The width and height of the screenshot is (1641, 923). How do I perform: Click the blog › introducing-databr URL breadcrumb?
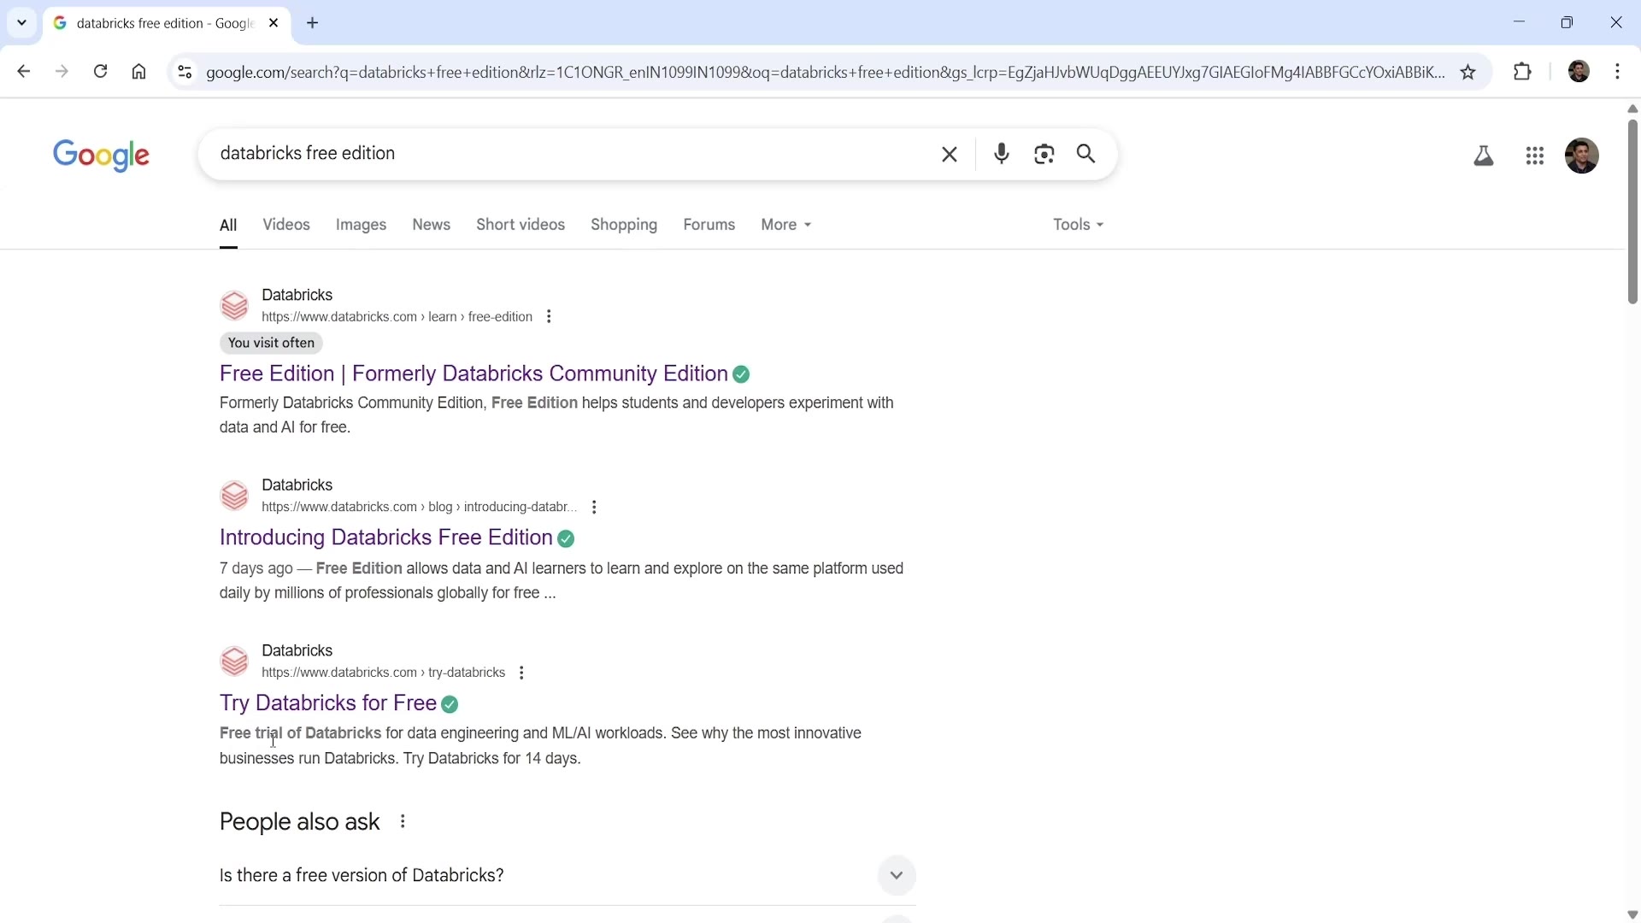[x=419, y=509]
